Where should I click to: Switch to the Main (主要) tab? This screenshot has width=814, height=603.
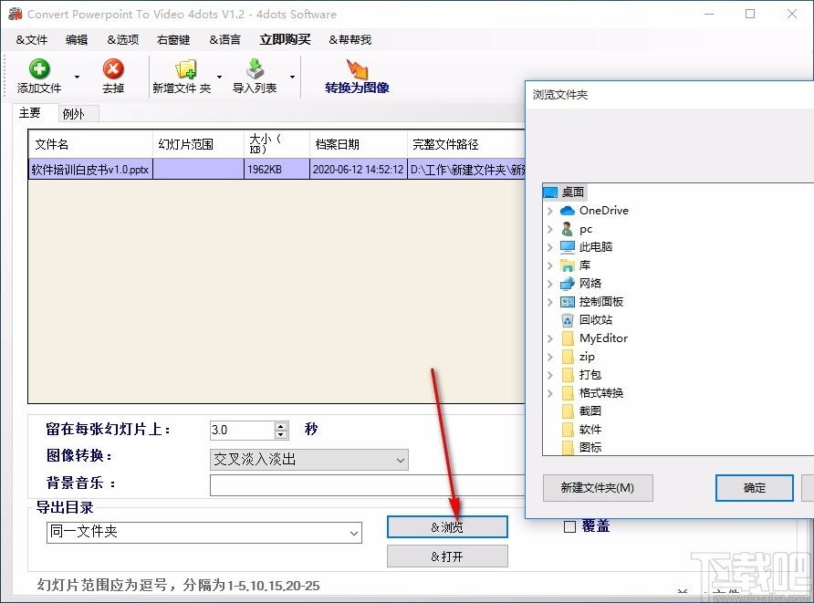pyautogui.click(x=29, y=112)
